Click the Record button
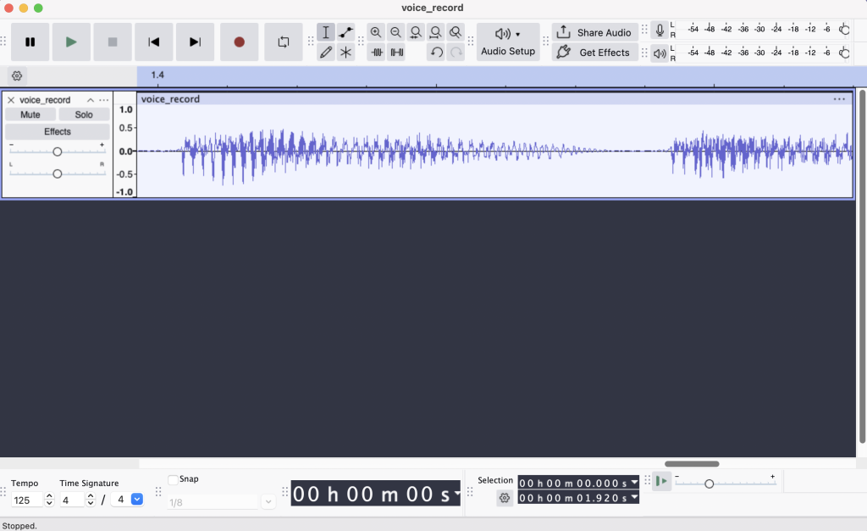Image resolution: width=867 pixels, height=531 pixels. [x=239, y=41]
